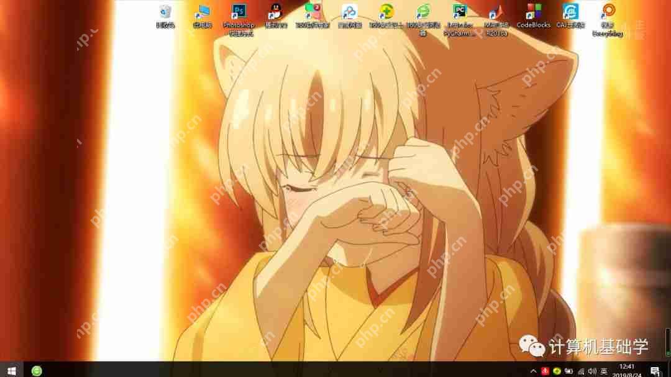Viewport: 671px width, 377px height.
Task: Select the This PC desktop icon
Action: pyautogui.click(x=203, y=12)
